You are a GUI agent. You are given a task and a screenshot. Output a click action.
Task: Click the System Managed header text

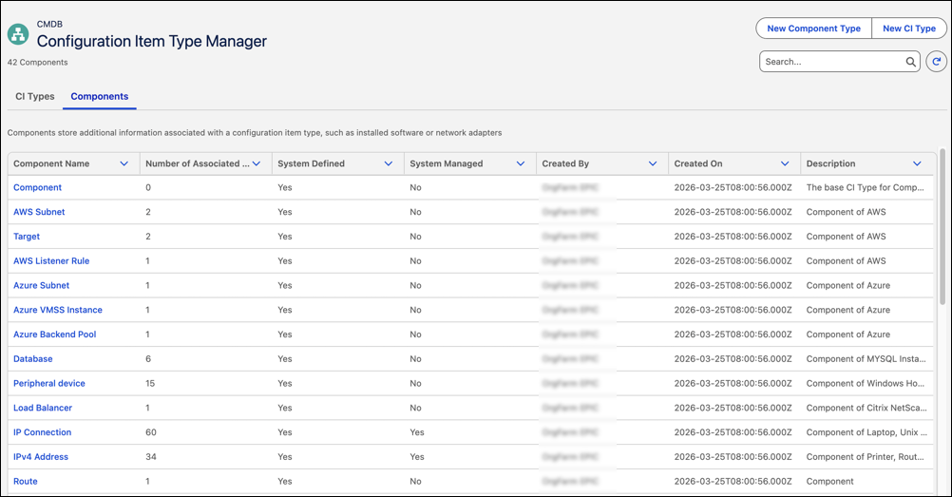(447, 163)
